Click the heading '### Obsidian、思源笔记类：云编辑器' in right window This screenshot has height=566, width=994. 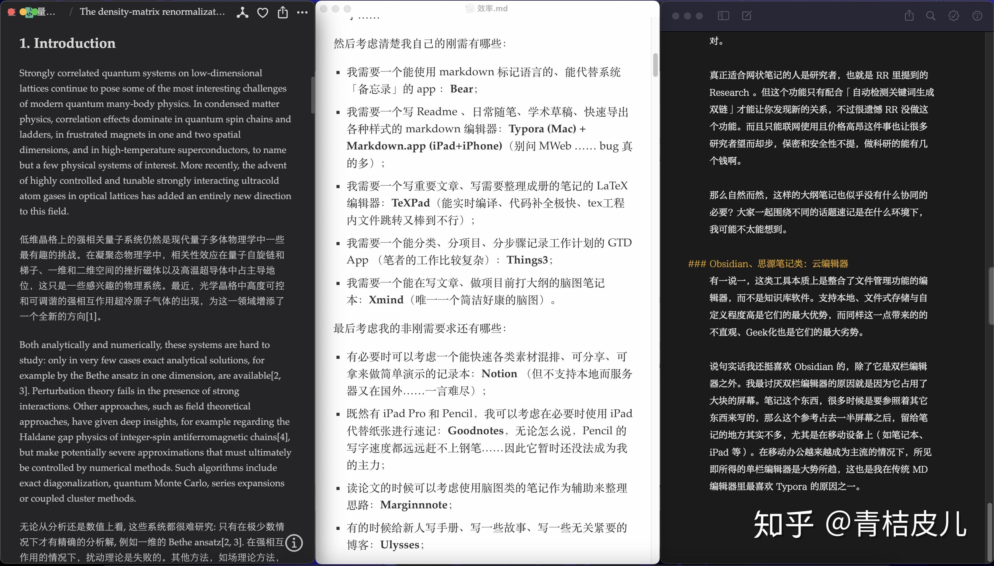[x=768, y=264]
